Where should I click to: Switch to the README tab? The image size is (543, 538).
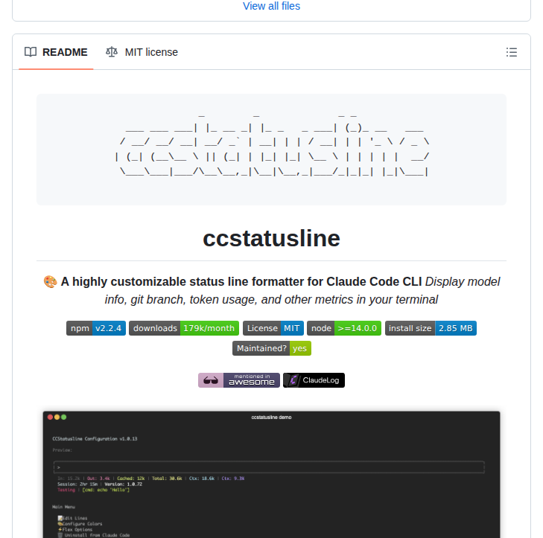pos(56,52)
